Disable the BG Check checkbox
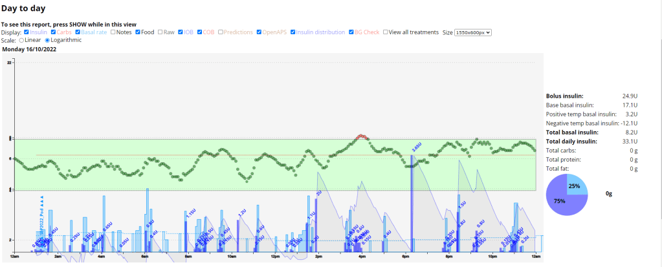 point(350,32)
